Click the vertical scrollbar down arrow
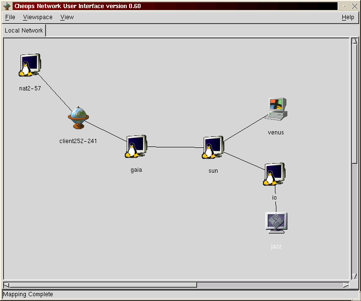361x301 pixels. pos(355,276)
